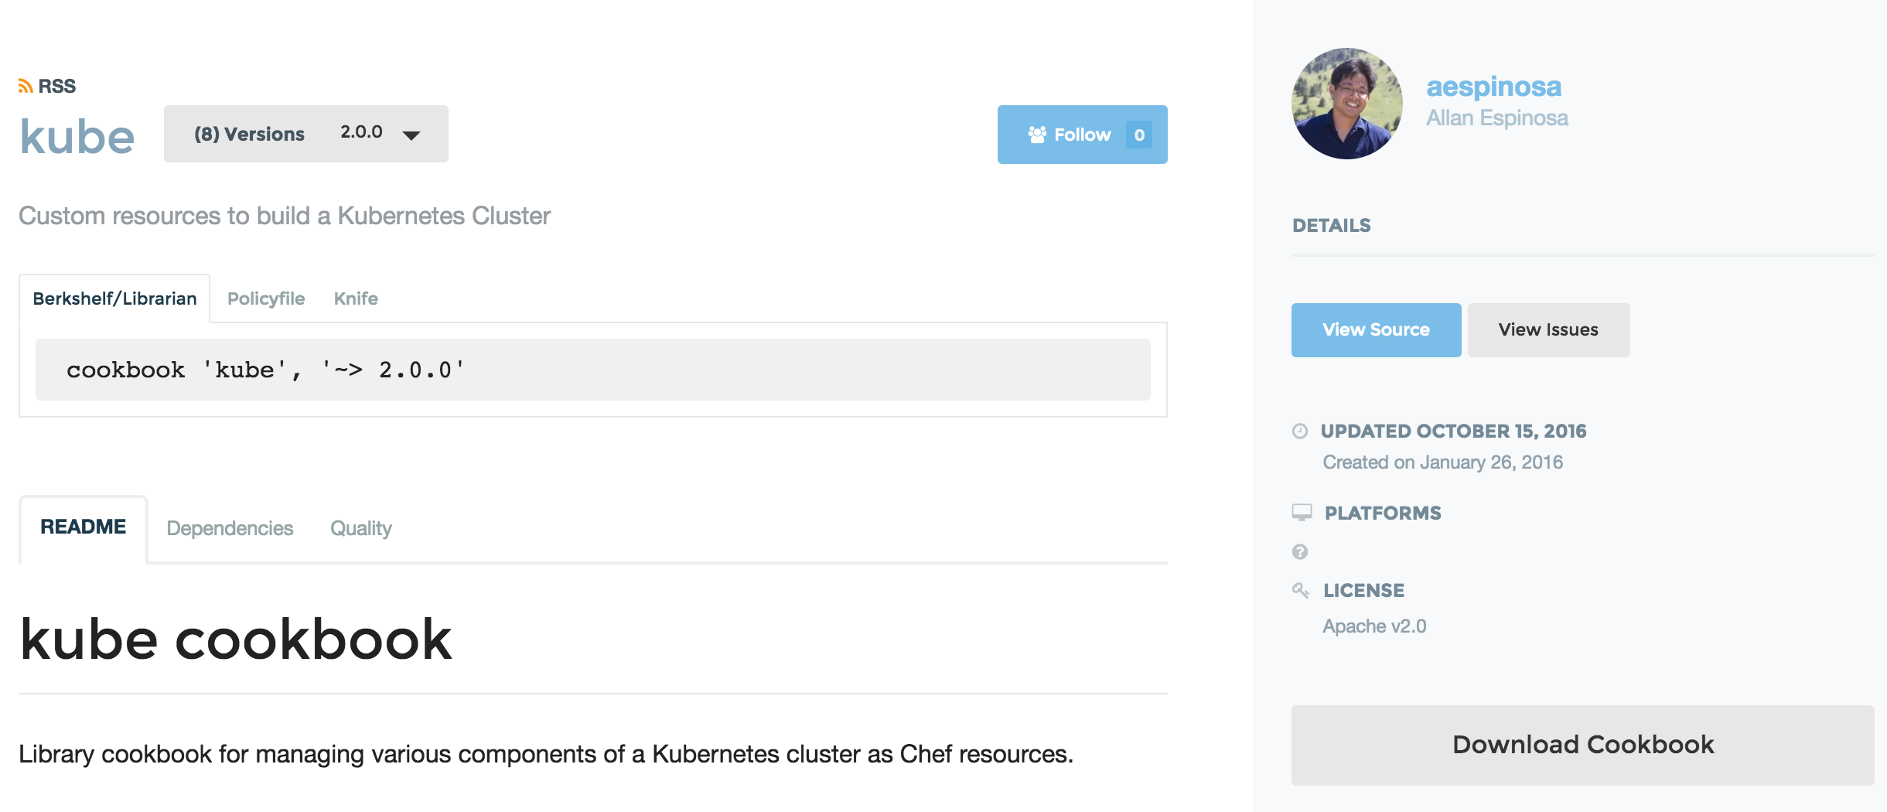Open the Dependencies tab
This screenshot has height=812, width=1887.
(230, 528)
